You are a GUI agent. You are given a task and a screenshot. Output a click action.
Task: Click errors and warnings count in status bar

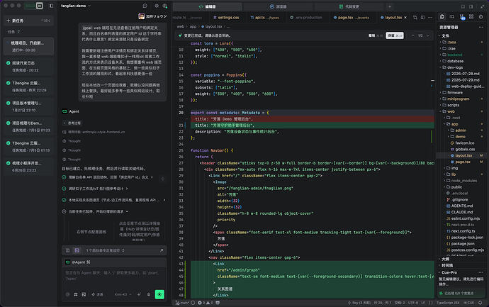206,303
